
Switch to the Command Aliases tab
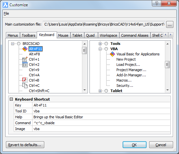coord(135,35)
